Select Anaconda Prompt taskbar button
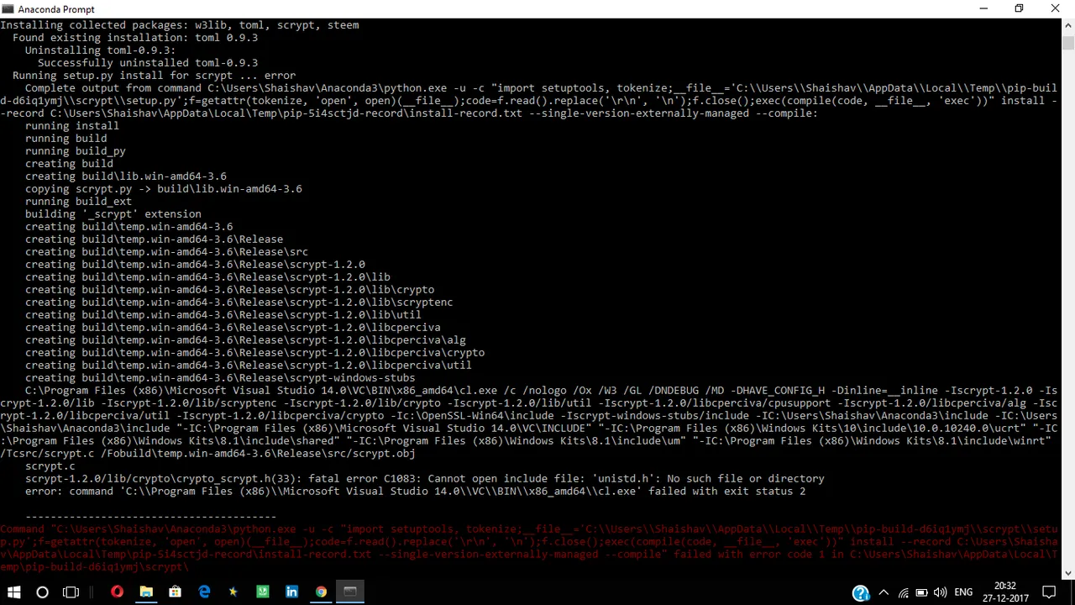 (x=350, y=592)
